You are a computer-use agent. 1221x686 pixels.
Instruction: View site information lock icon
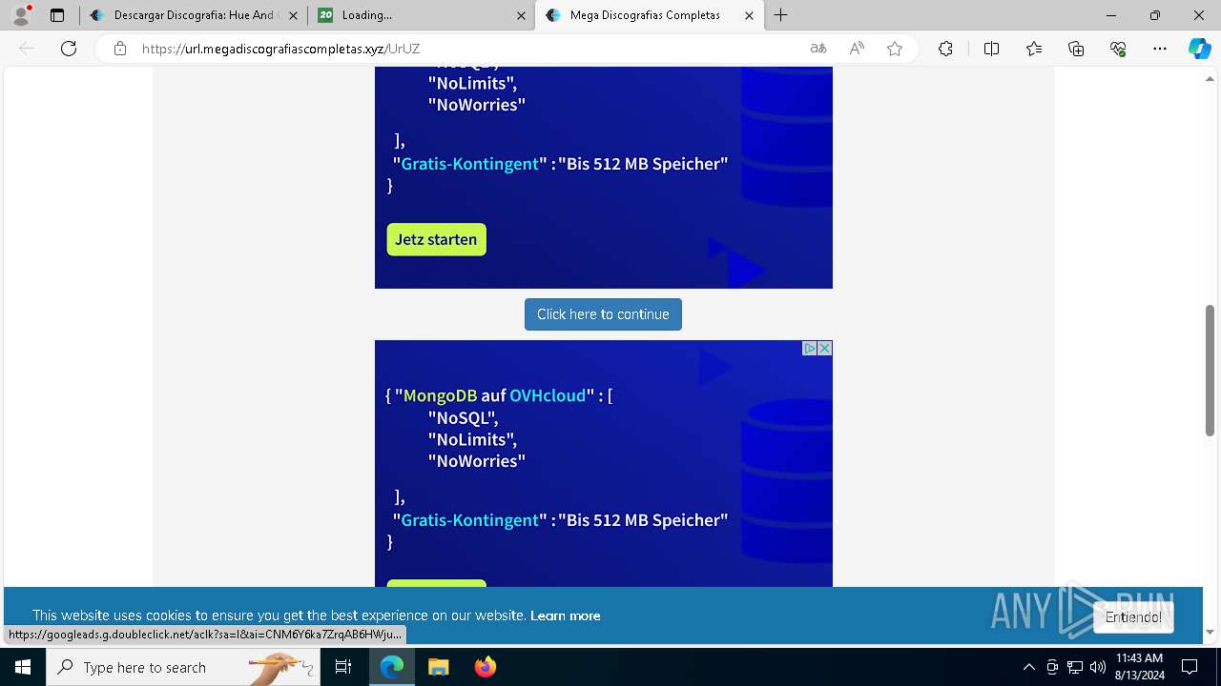tap(120, 49)
